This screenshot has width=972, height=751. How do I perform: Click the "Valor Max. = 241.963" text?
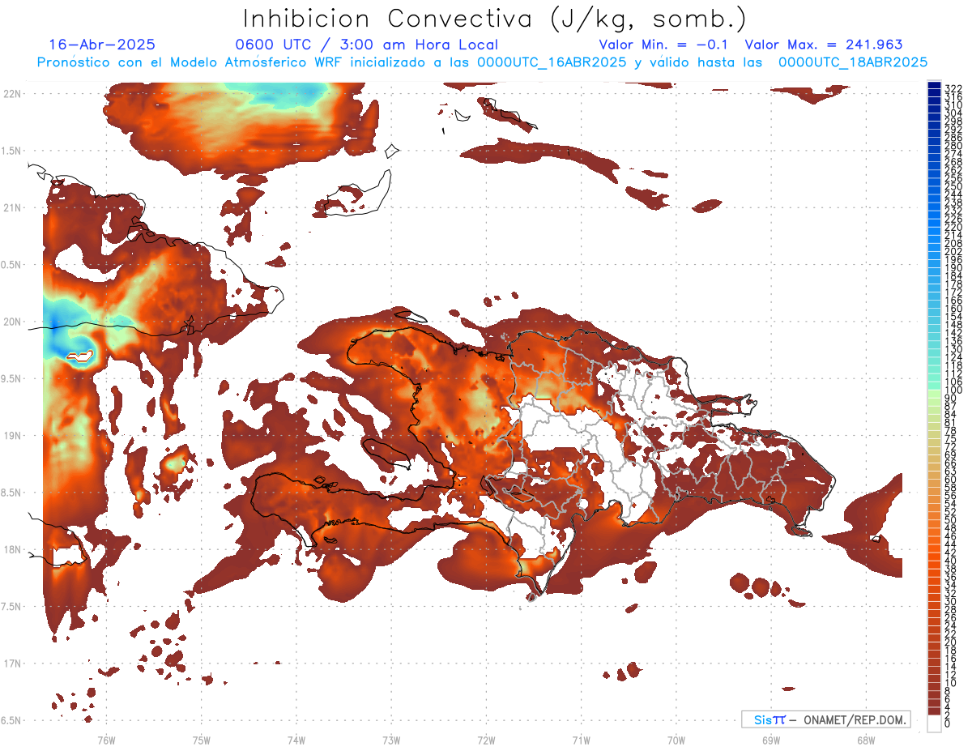[824, 45]
